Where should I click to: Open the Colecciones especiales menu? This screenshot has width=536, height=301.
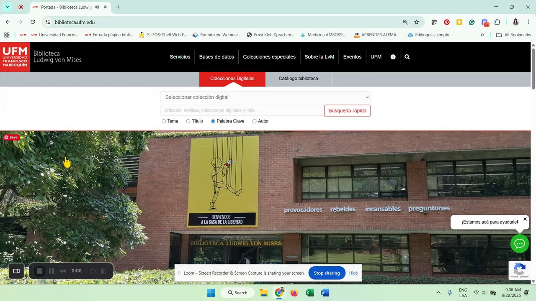pyautogui.click(x=269, y=57)
